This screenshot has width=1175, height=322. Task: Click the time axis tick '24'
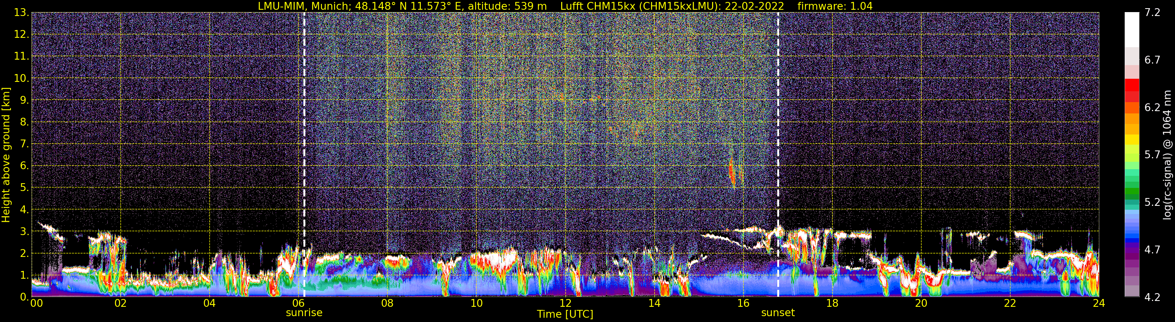coord(1099,304)
